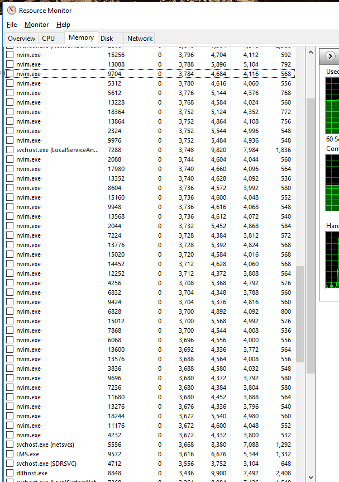Click scrollbar down arrow of process list
339x482 pixels.
[x=311, y=478]
